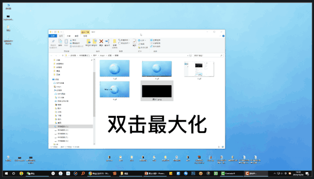Switch to the Share ribbon tab
The height and width of the screenshot is (179, 314).
tap(69, 36)
